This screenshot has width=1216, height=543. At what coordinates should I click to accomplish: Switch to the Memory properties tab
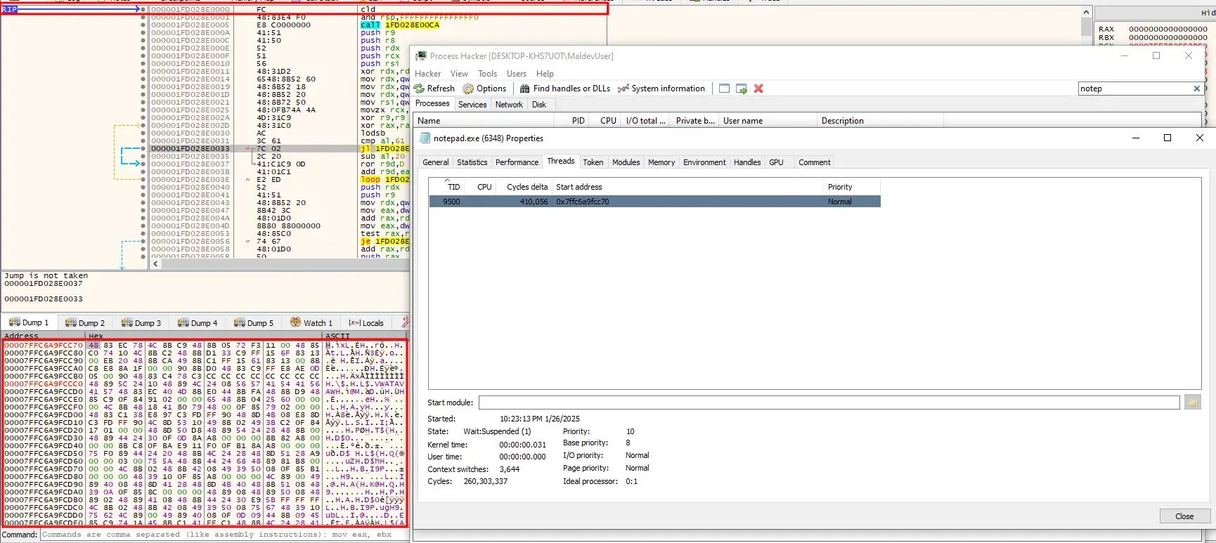click(x=661, y=162)
